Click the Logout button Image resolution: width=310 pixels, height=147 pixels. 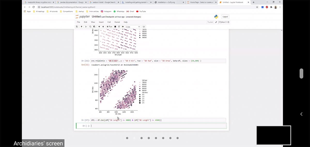(225, 17)
